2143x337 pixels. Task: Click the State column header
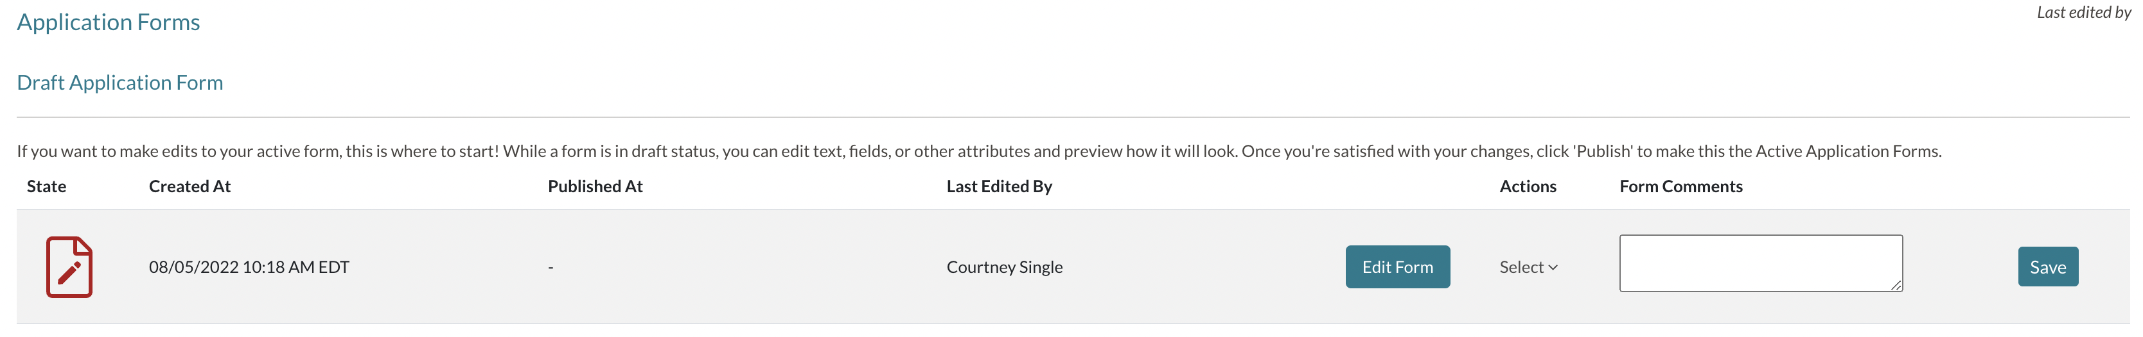(x=47, y=186)
